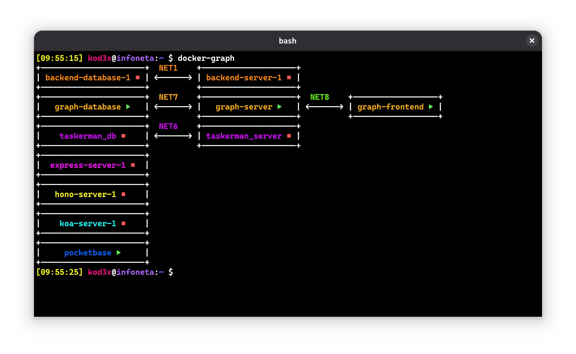The image size is (576, 354).
Task: Click the red stopped icon beside backend-server-1
Action: pyautogui.click(x=289, y=78)
